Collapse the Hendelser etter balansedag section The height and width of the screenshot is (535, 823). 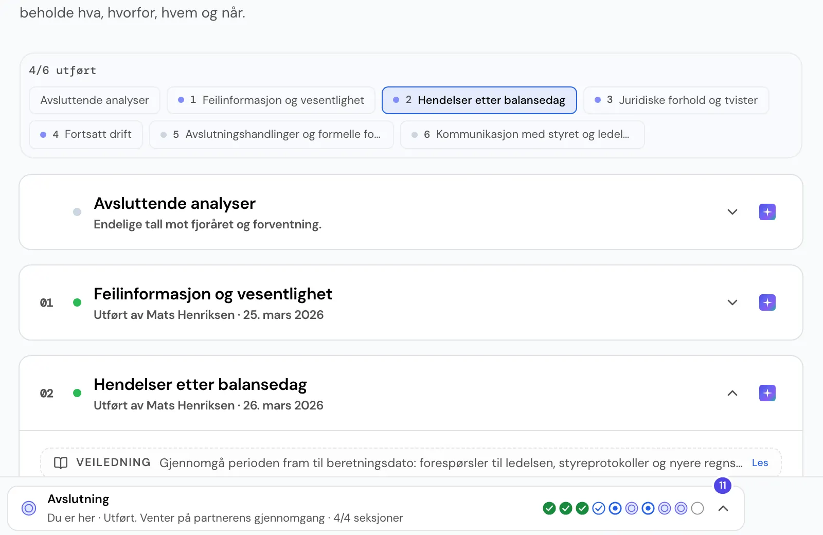tap(732, 393)
